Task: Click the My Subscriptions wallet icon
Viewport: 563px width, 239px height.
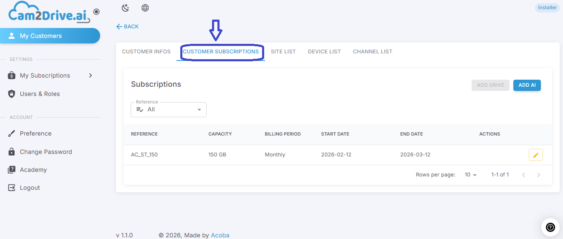Action: click(12, 75)
